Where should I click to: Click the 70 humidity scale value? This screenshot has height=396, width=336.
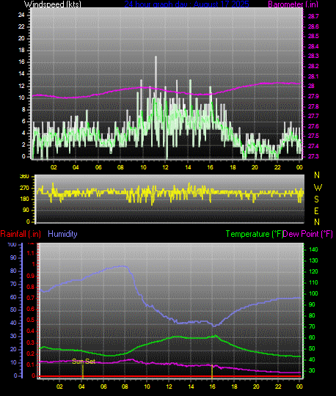pos(13,284)
